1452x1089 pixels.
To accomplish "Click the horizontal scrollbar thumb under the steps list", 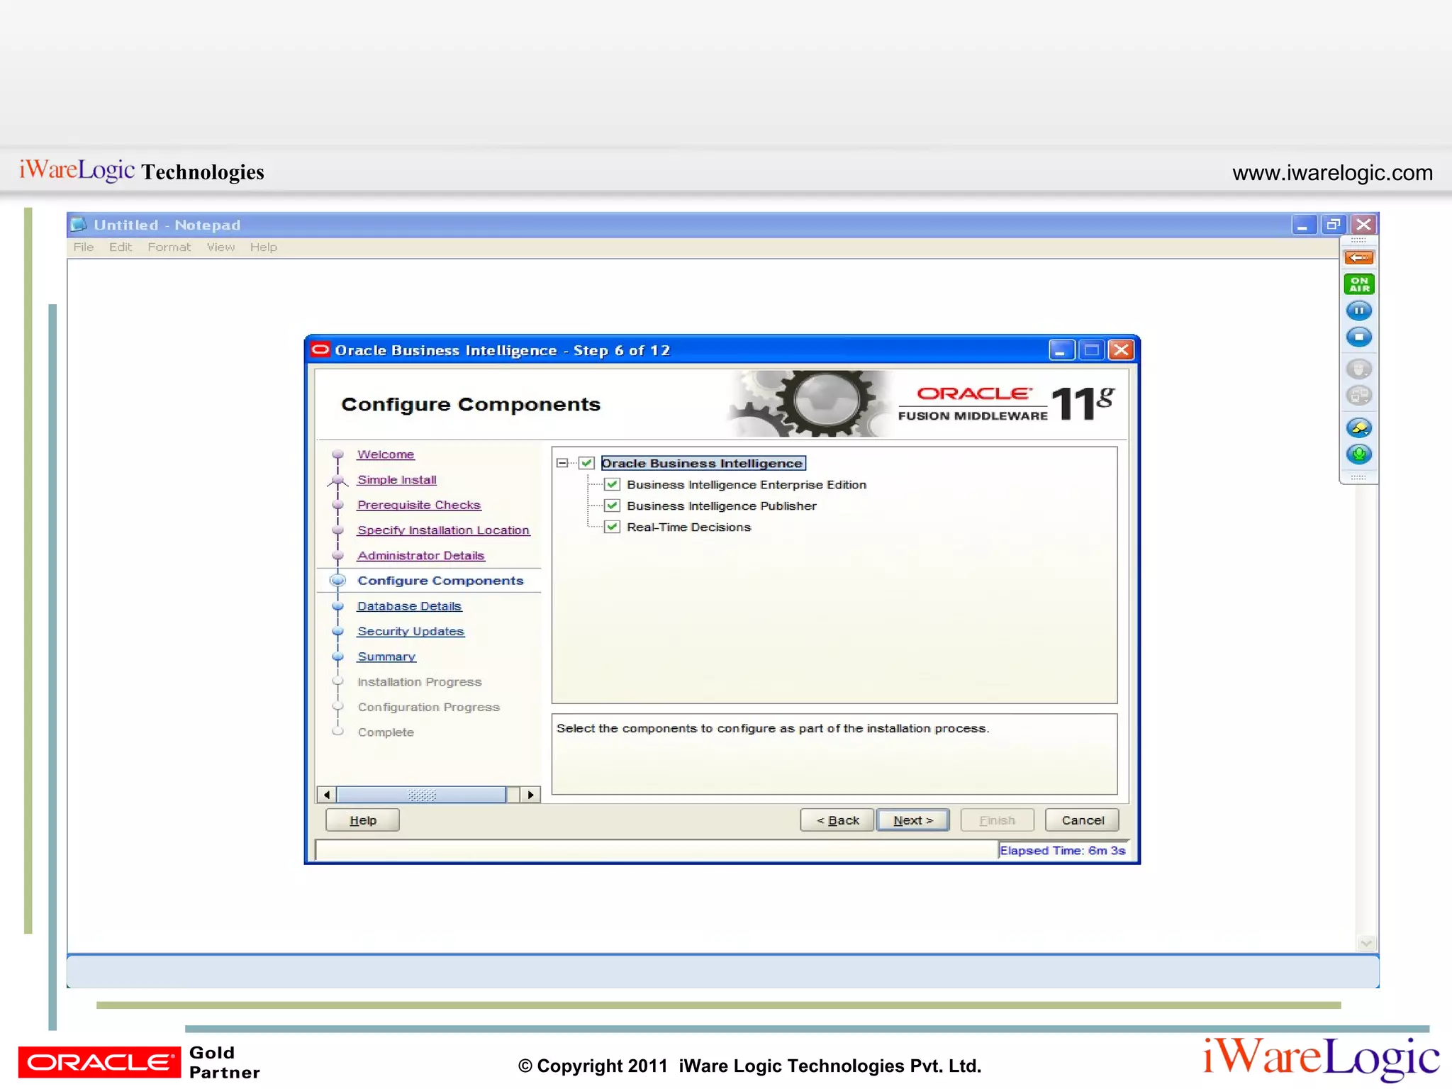I will coord(421,795).
